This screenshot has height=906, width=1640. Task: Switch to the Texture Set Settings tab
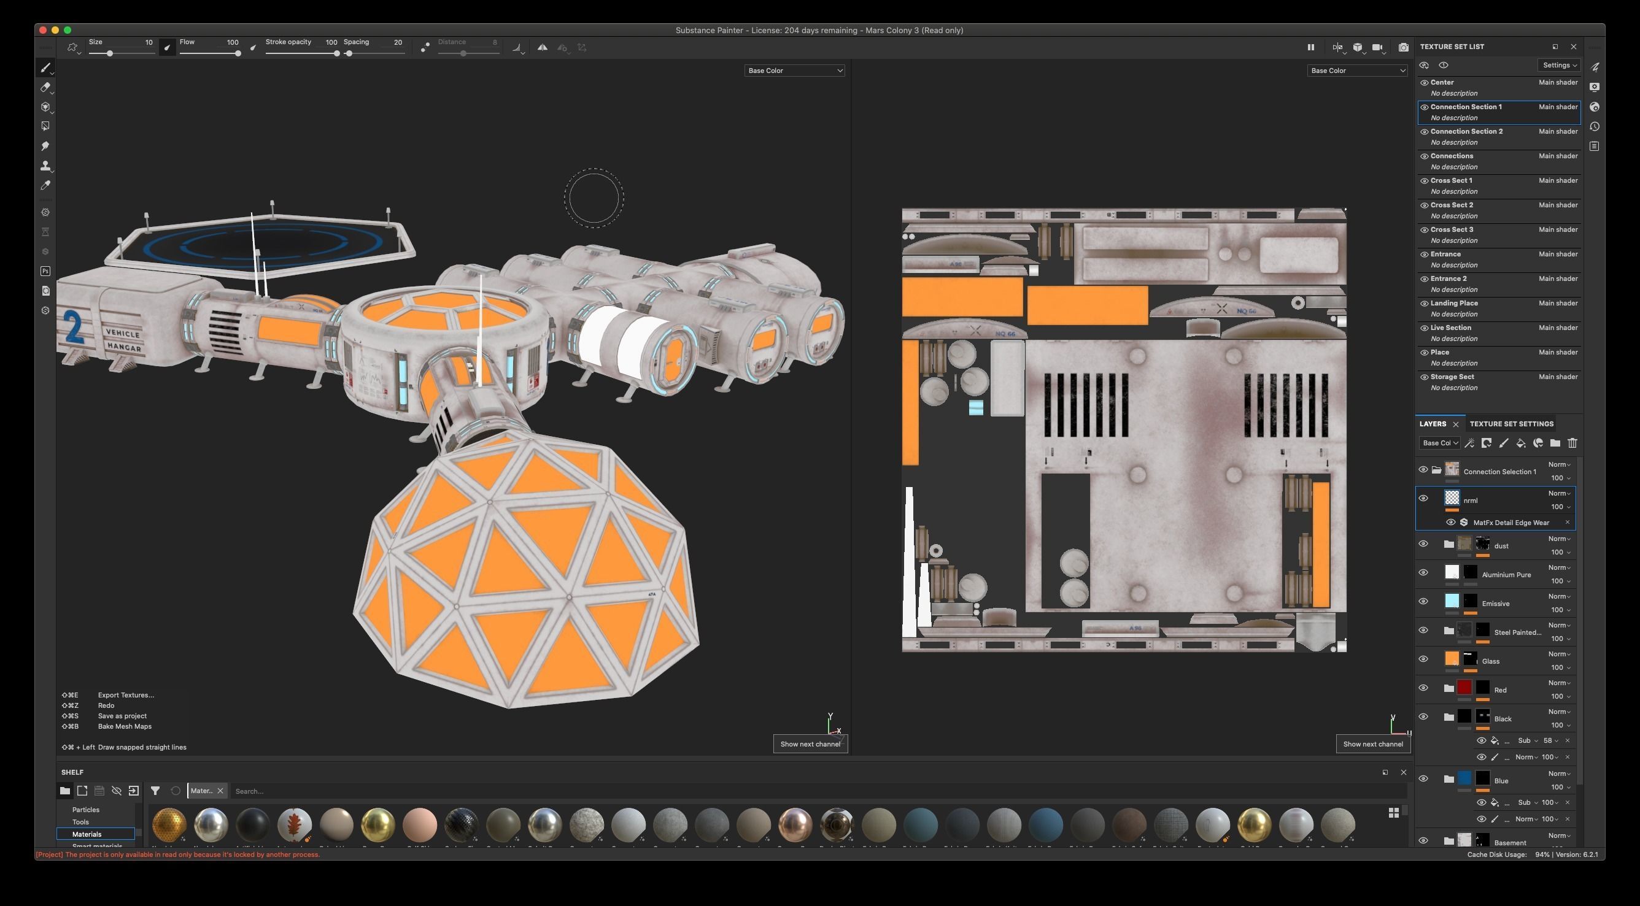[1511, 423]
